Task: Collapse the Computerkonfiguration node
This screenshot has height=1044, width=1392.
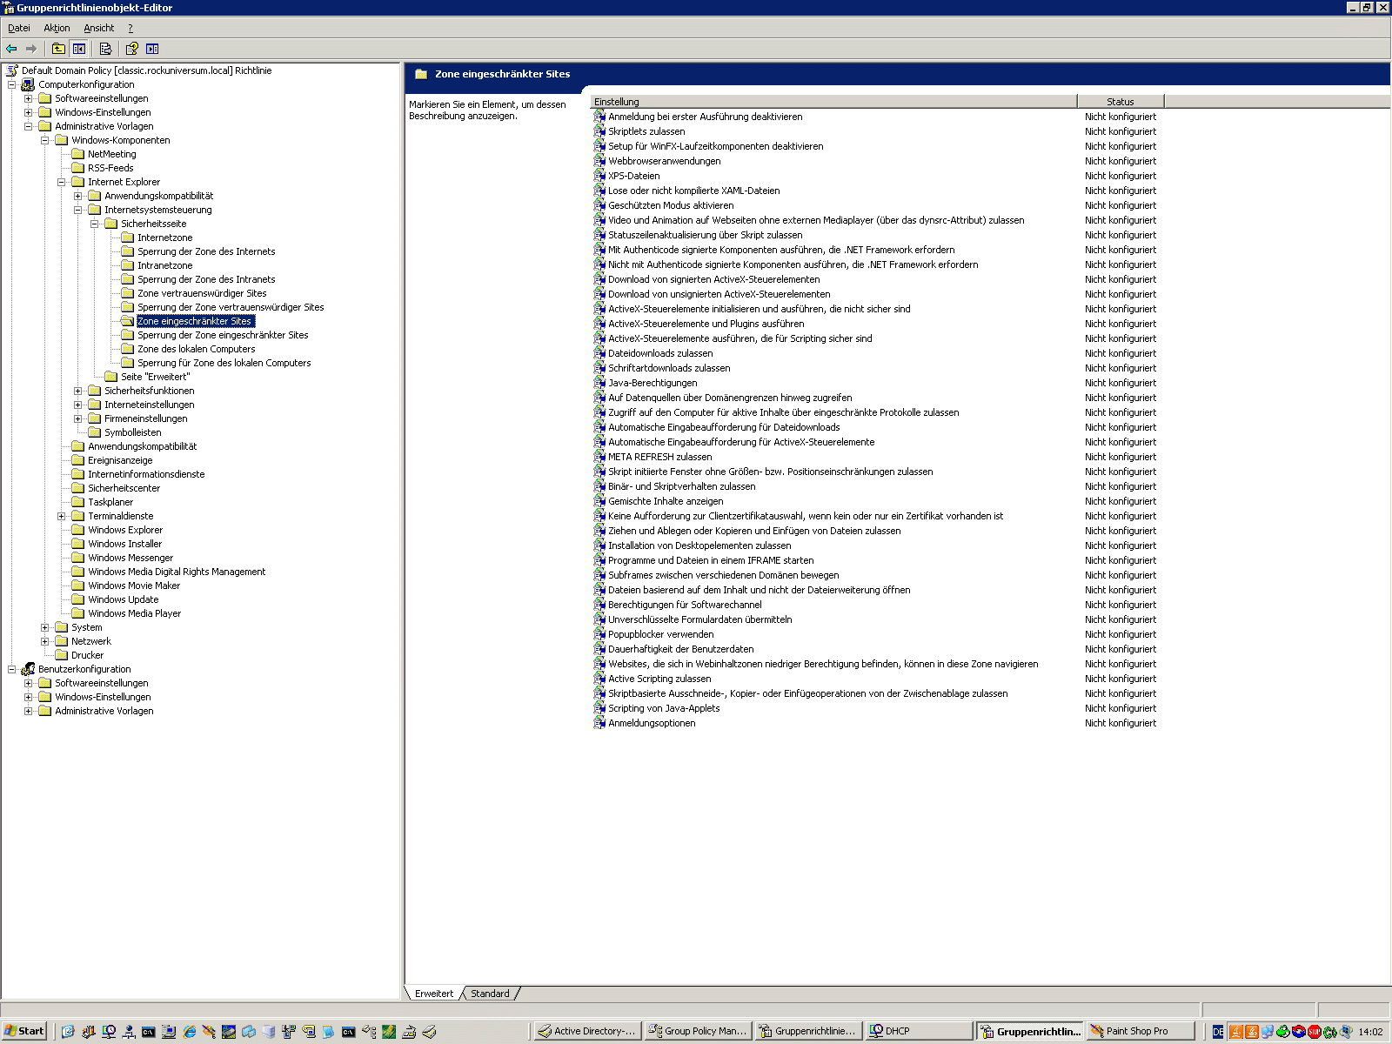Action: (x=11, y=84)
